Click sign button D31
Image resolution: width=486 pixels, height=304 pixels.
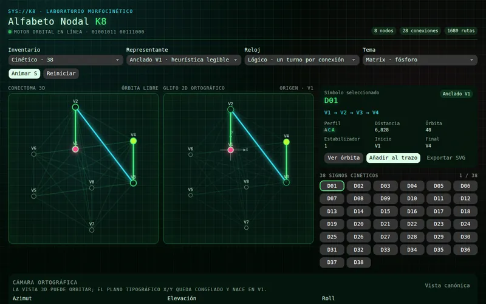332,250
